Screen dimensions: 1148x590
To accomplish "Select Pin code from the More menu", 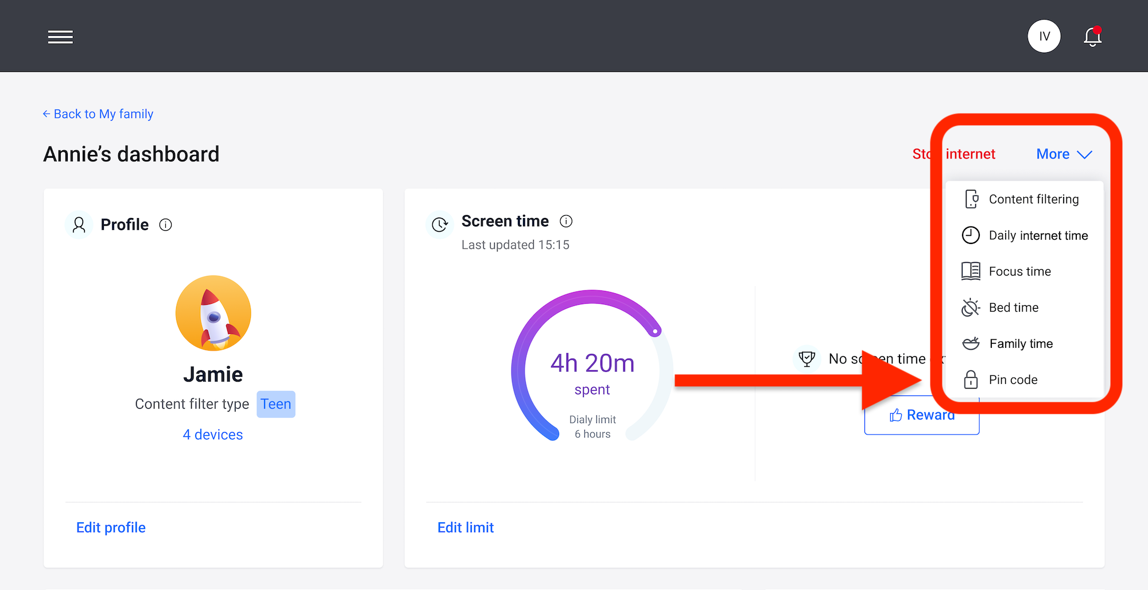I will [1013, 379].
